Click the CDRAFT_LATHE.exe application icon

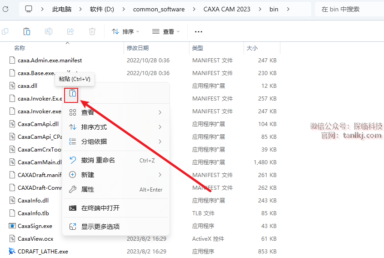12,251
